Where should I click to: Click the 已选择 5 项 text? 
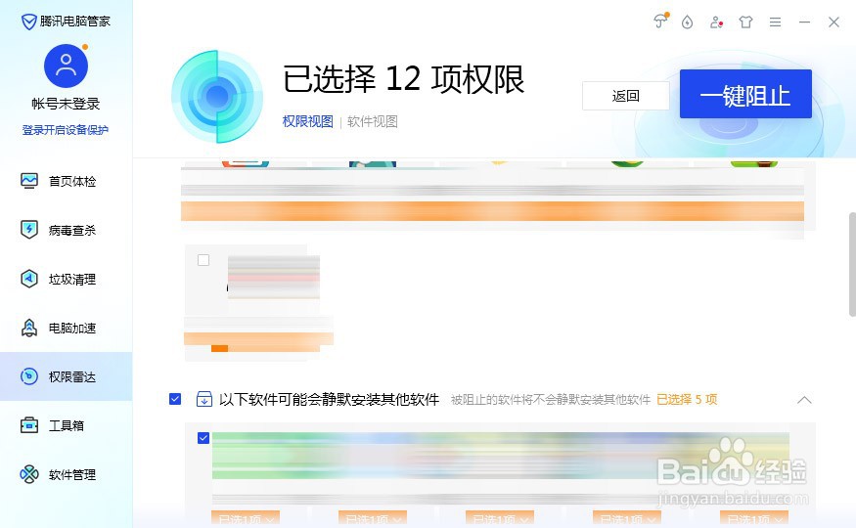687,399
